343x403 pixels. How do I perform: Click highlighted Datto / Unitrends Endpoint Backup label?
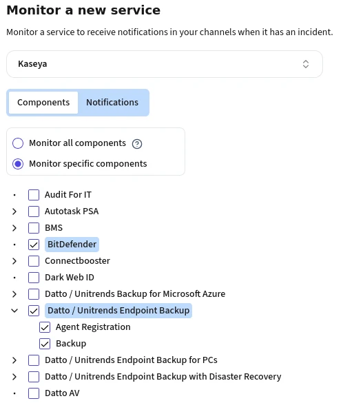[x=118, y=311]
